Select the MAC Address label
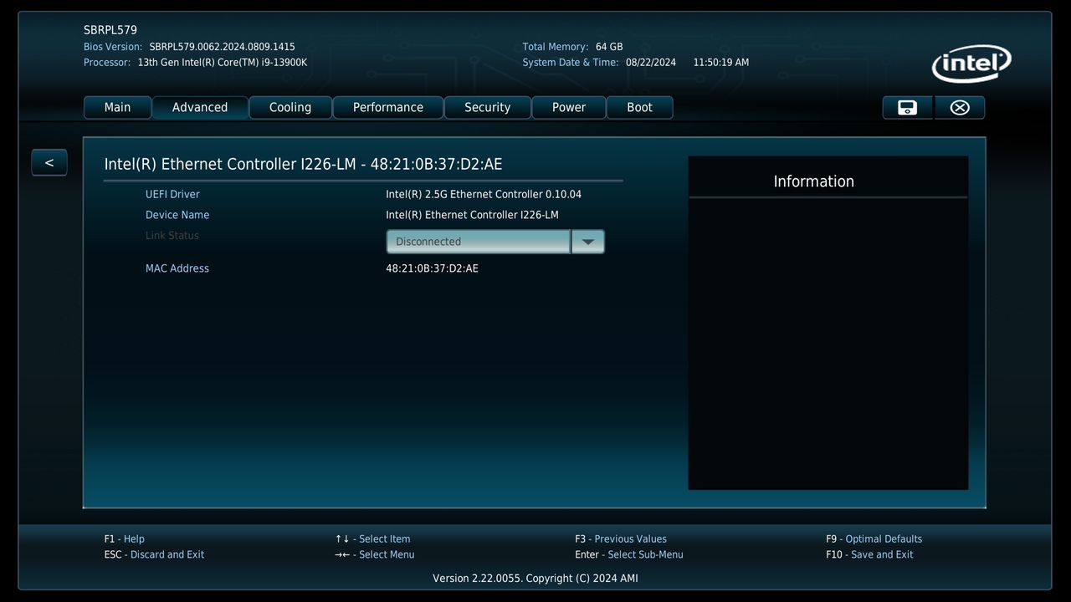Image resolution: width=1071 pixels, height=602 pixels. coord(177,268)
